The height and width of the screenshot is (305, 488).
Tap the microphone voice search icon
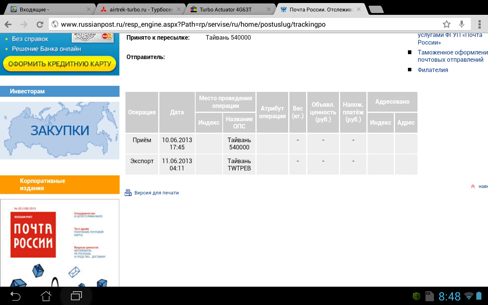[x=462, y=24]
